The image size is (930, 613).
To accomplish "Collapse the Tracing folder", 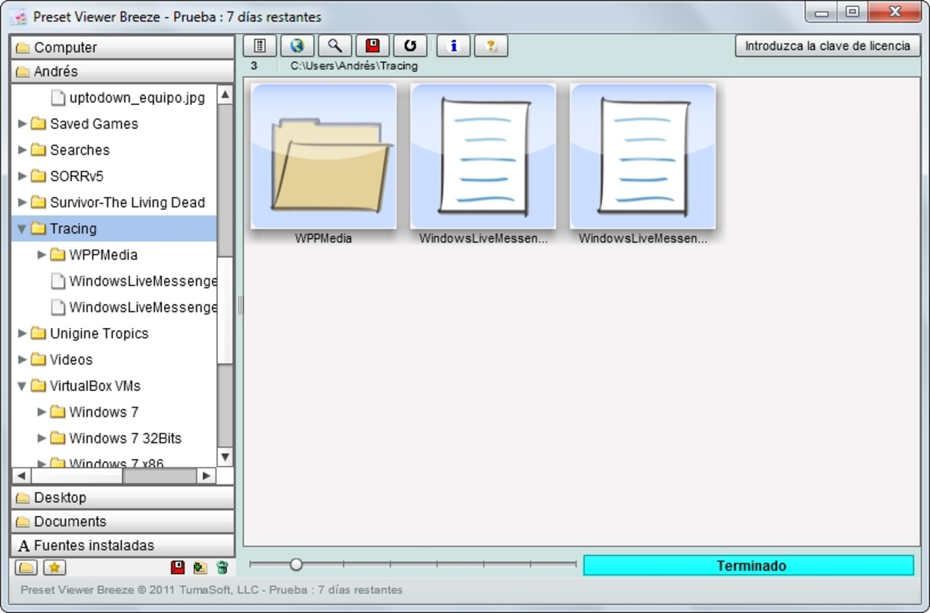I will click(x=22, y=228).
